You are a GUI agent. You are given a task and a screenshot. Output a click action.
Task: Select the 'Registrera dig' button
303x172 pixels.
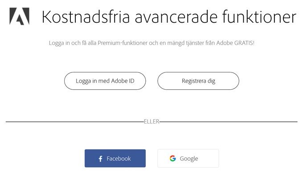[x=198, y=81]
